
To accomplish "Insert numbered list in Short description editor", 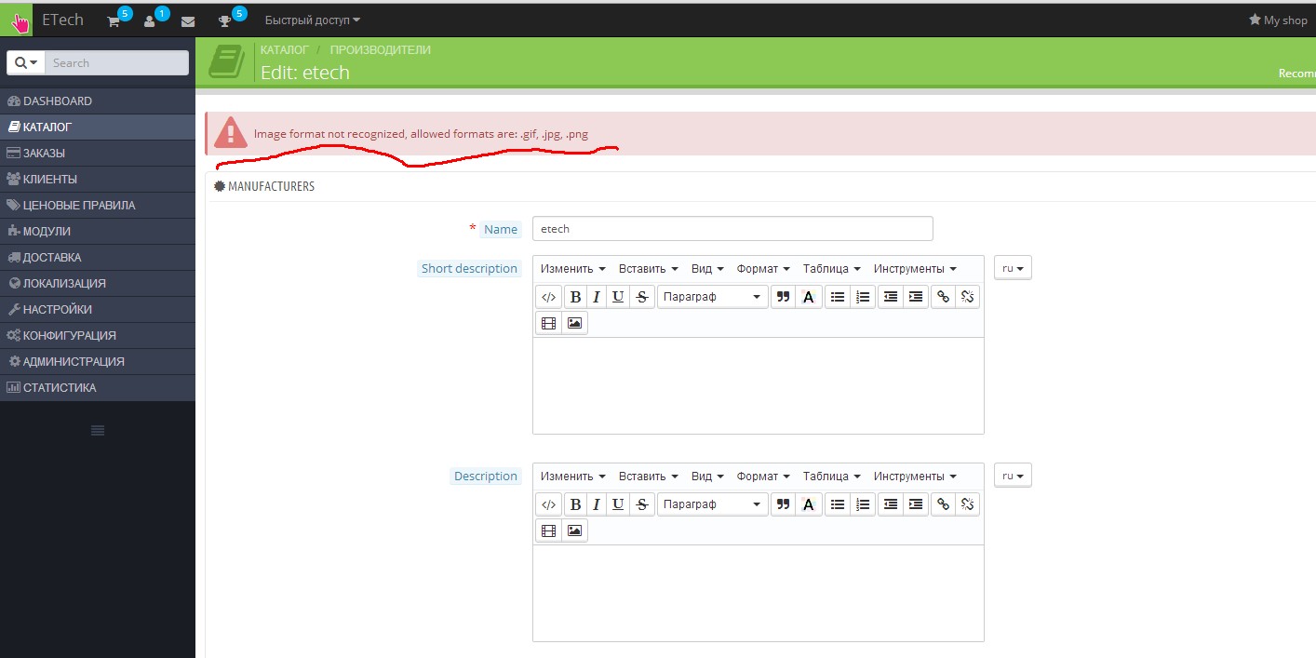I will tap(863, 297).
